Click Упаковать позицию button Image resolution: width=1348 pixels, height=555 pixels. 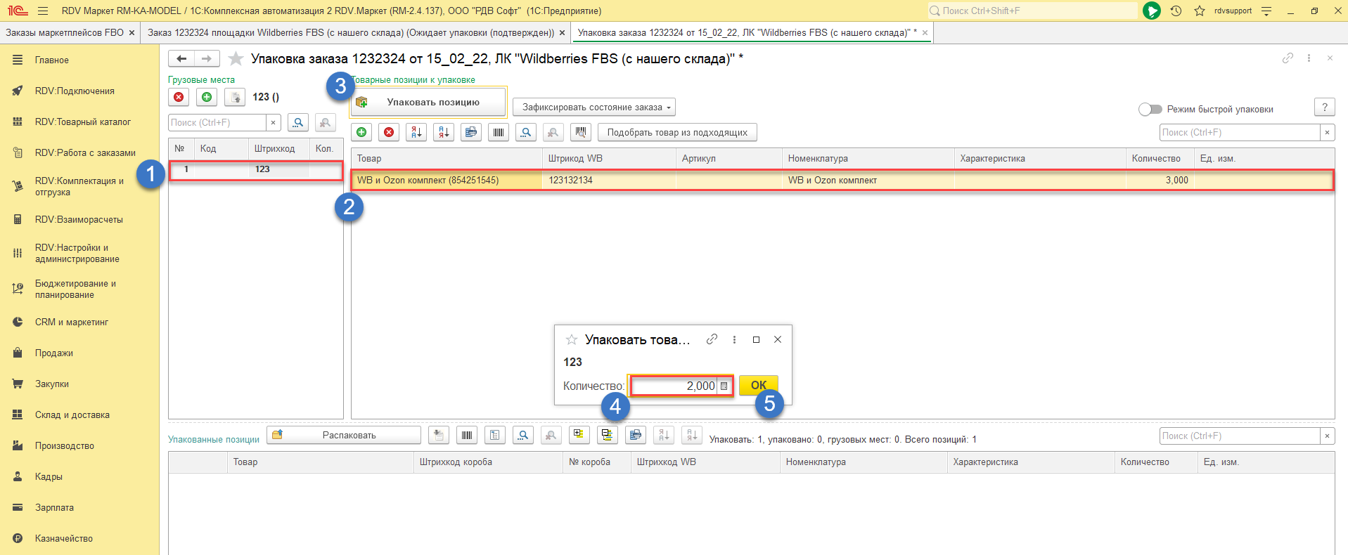(x=428, y=102)
